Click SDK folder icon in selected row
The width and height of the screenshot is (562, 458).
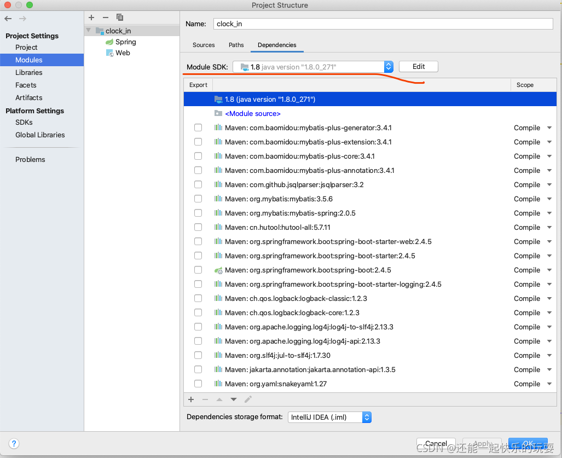click(218, 99)
